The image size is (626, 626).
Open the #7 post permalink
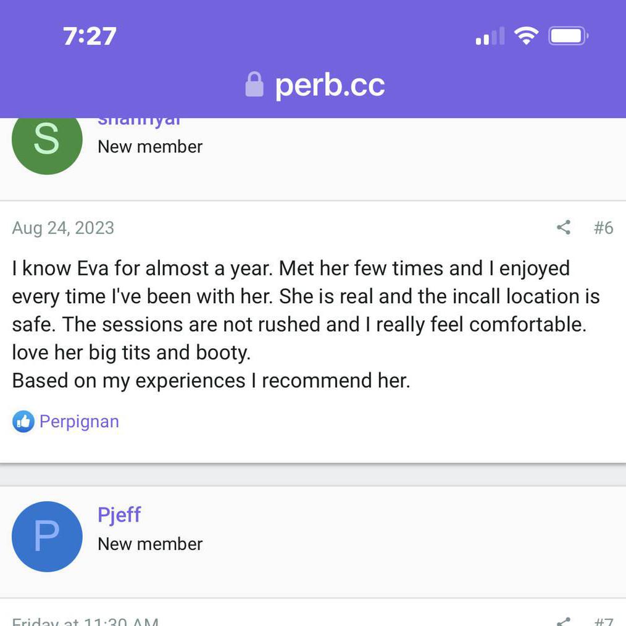[x=603, y=622]
